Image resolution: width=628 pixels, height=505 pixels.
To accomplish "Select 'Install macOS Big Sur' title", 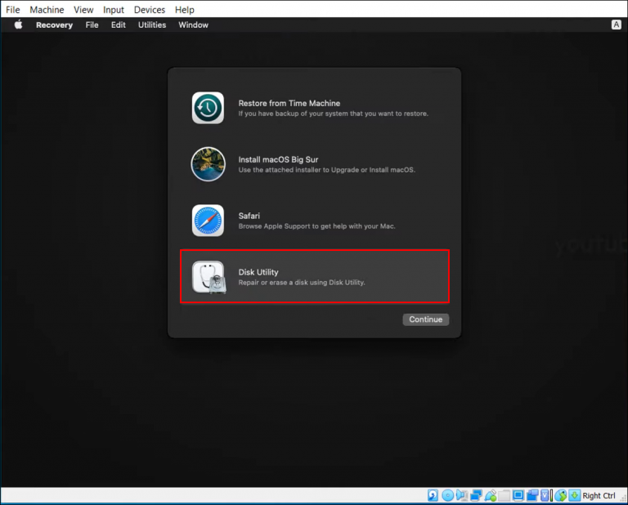I will coord(278,159).
